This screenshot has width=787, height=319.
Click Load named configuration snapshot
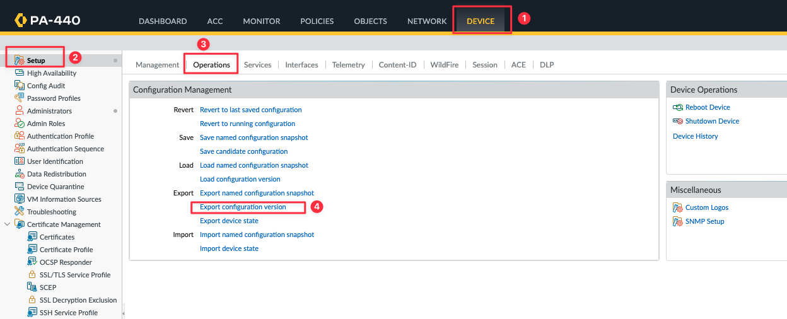[x=254, y=165]
